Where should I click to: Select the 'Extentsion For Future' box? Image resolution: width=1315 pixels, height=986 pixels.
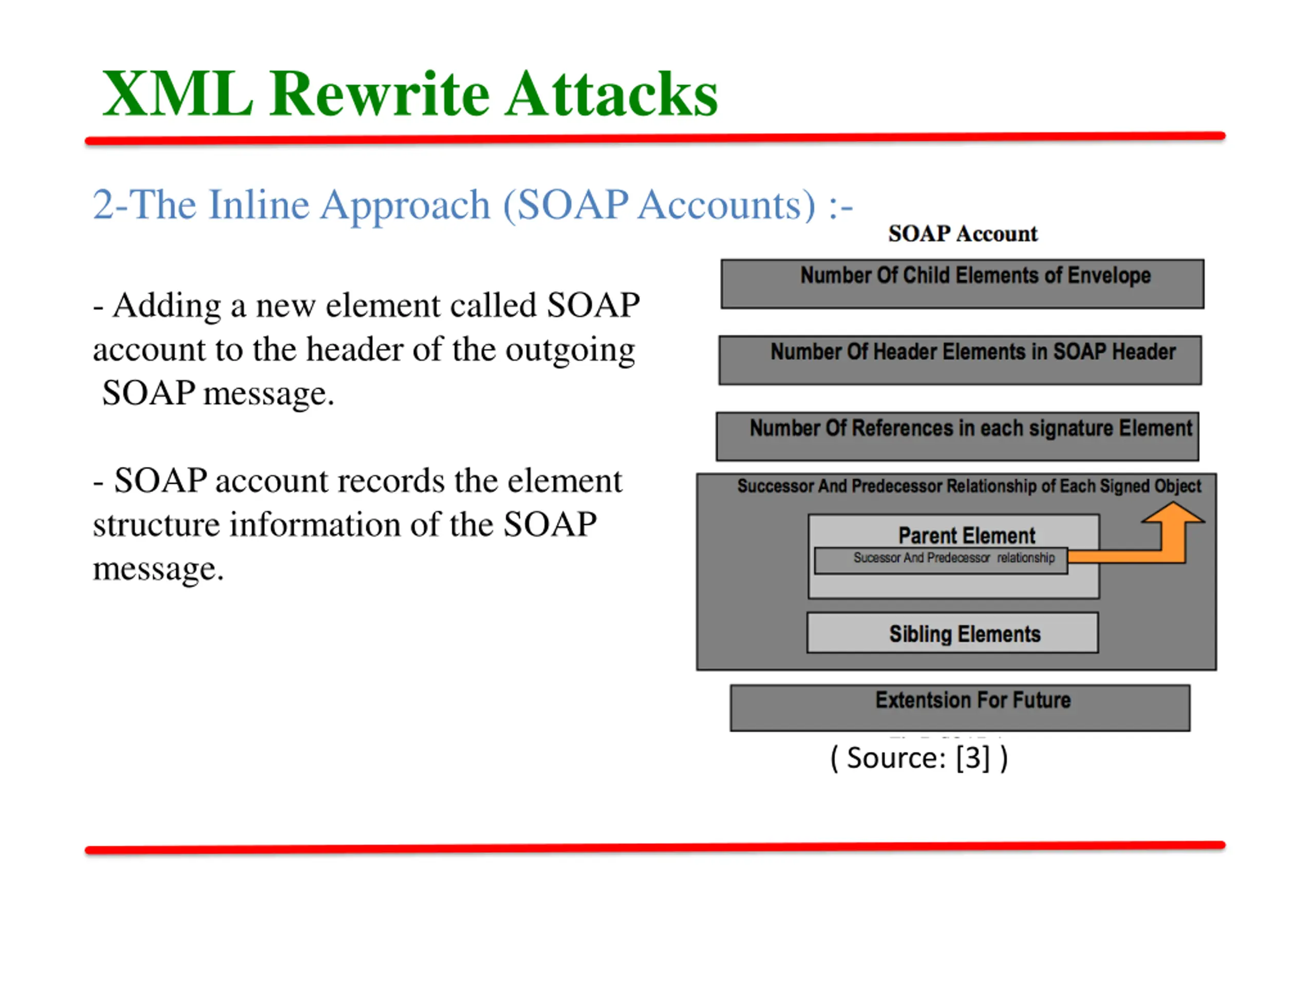960,707
